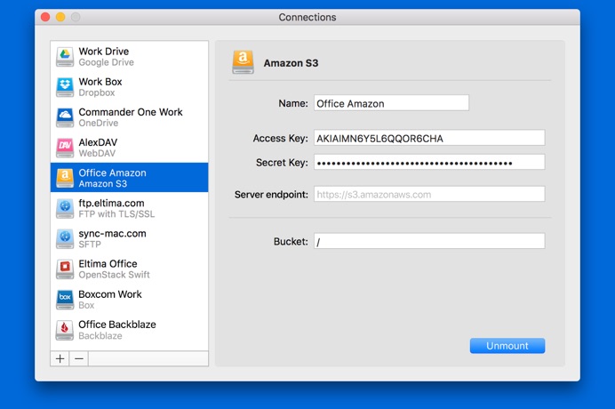Click the Dropbox icon for Work Box
Screen dimensions: 615x409
(65, 87)
